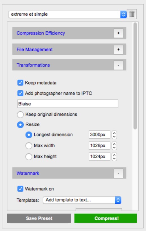Toggle Add photographer name to IPTC
146x231 pixels.
click(x=20, y=93)
